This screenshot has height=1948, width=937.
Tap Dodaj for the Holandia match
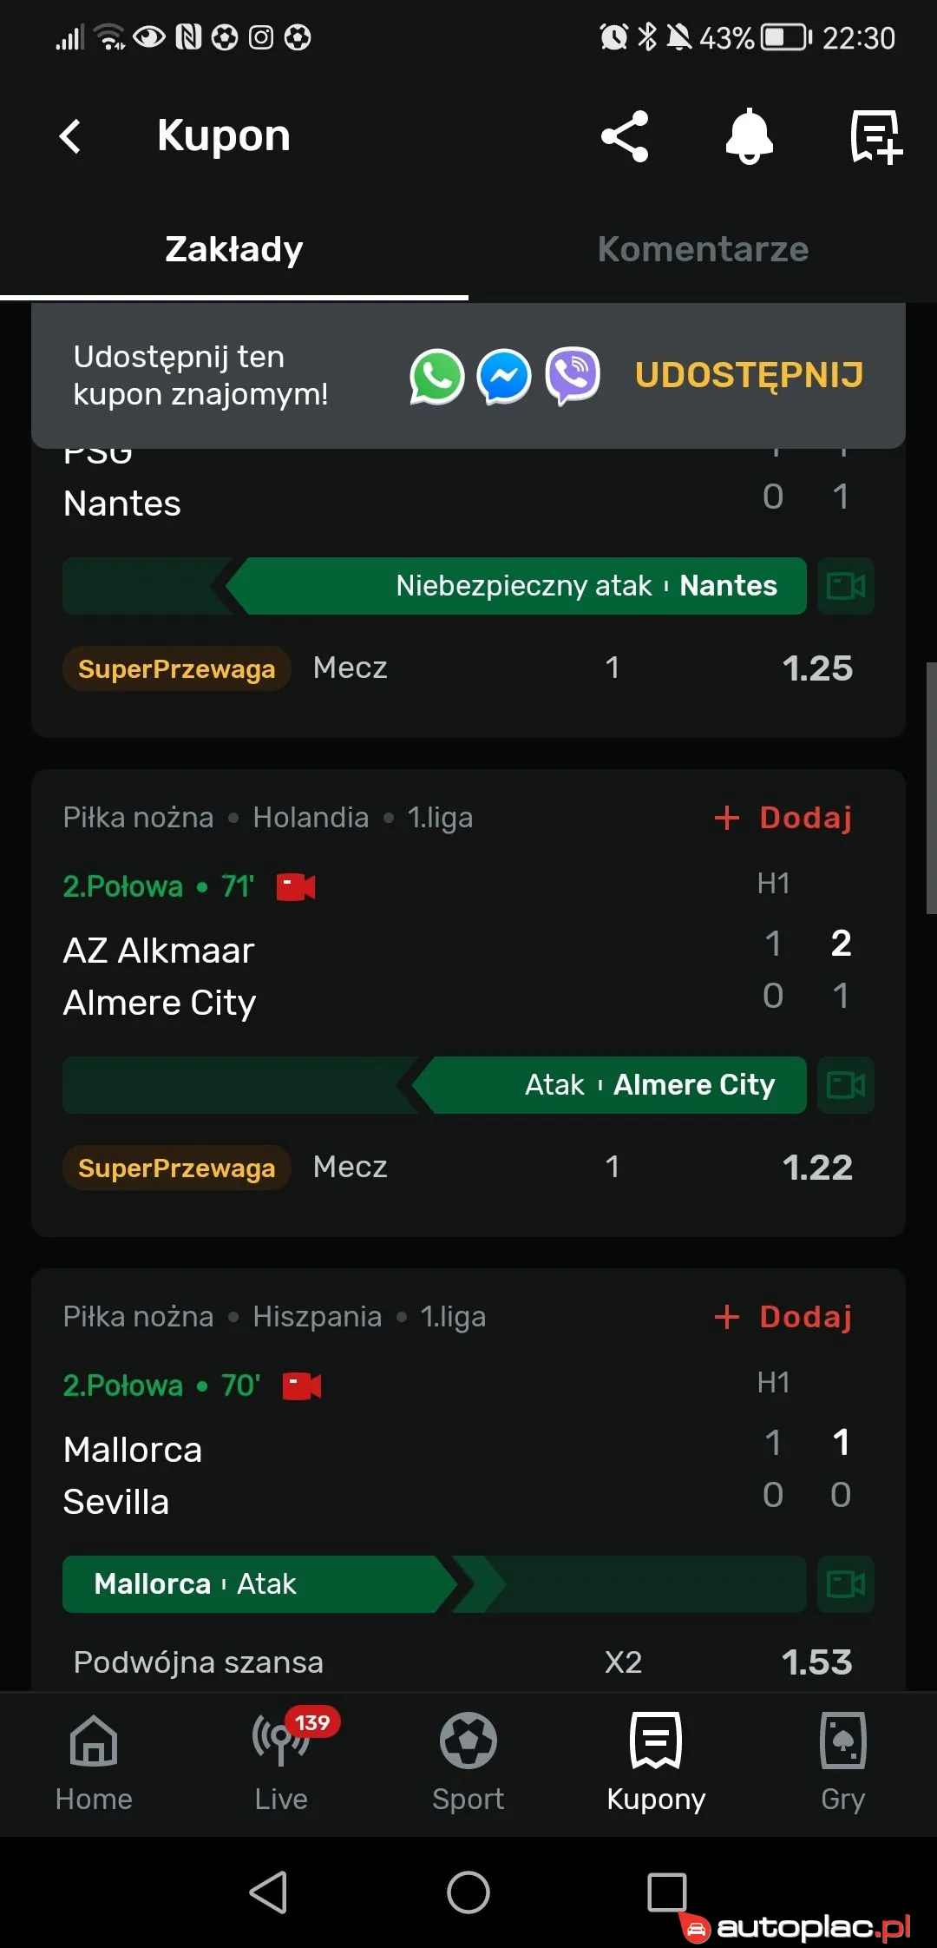(783, 818)
